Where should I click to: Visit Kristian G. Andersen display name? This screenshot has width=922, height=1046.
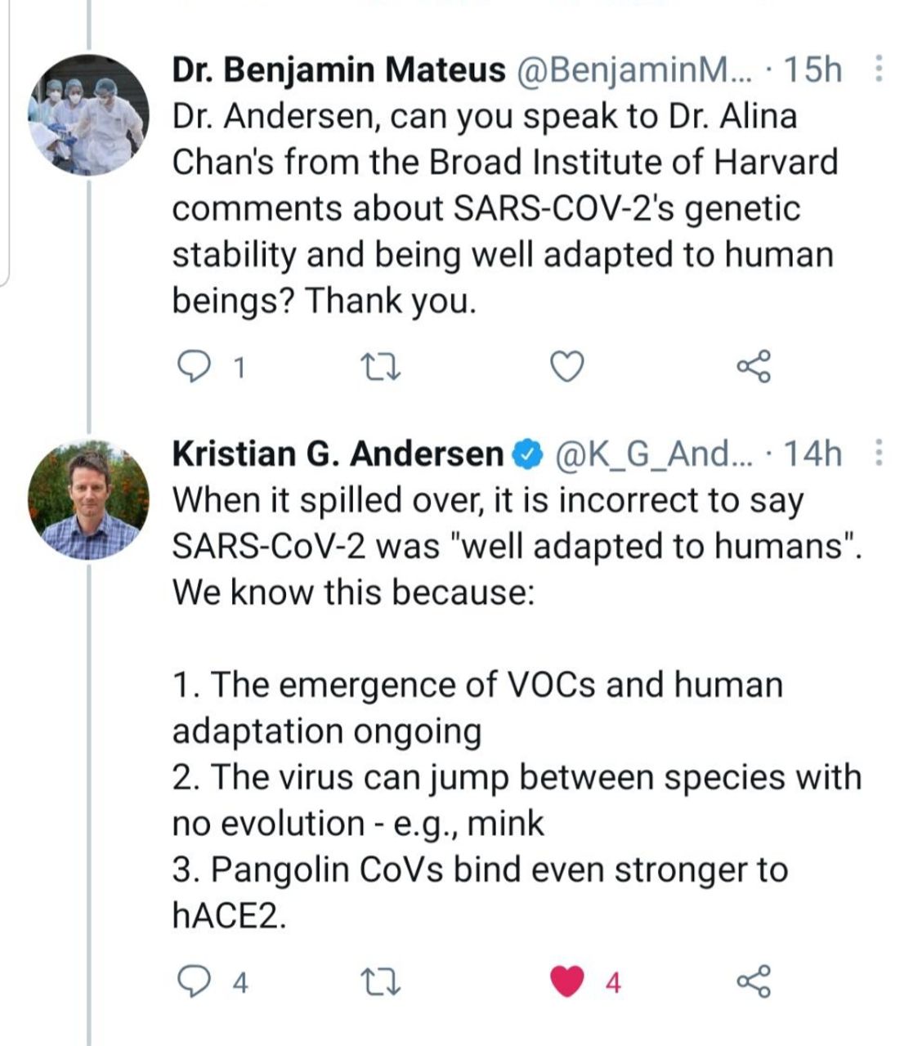click(338, 454)
